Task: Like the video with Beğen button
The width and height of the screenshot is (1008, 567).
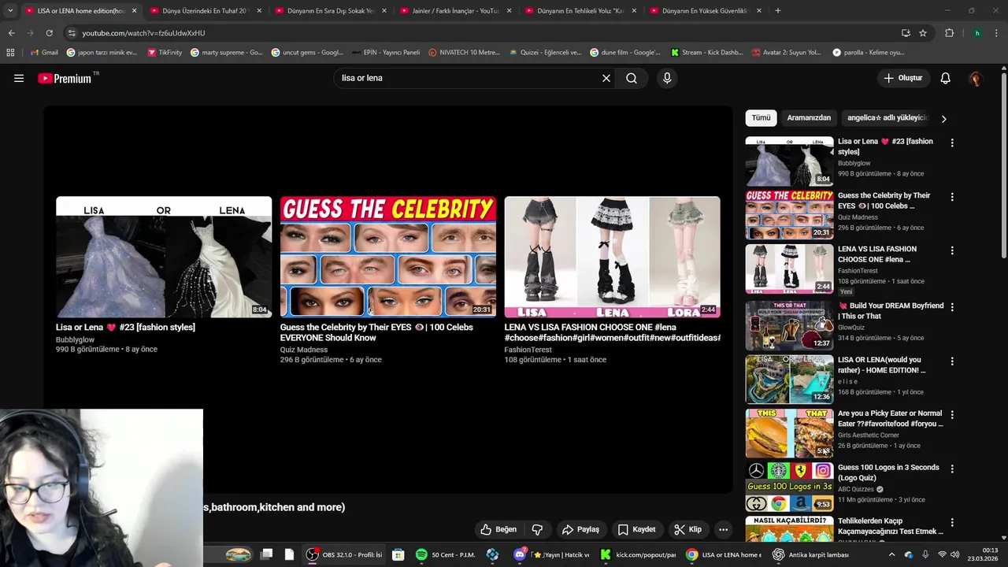Action: click(498, 529)
